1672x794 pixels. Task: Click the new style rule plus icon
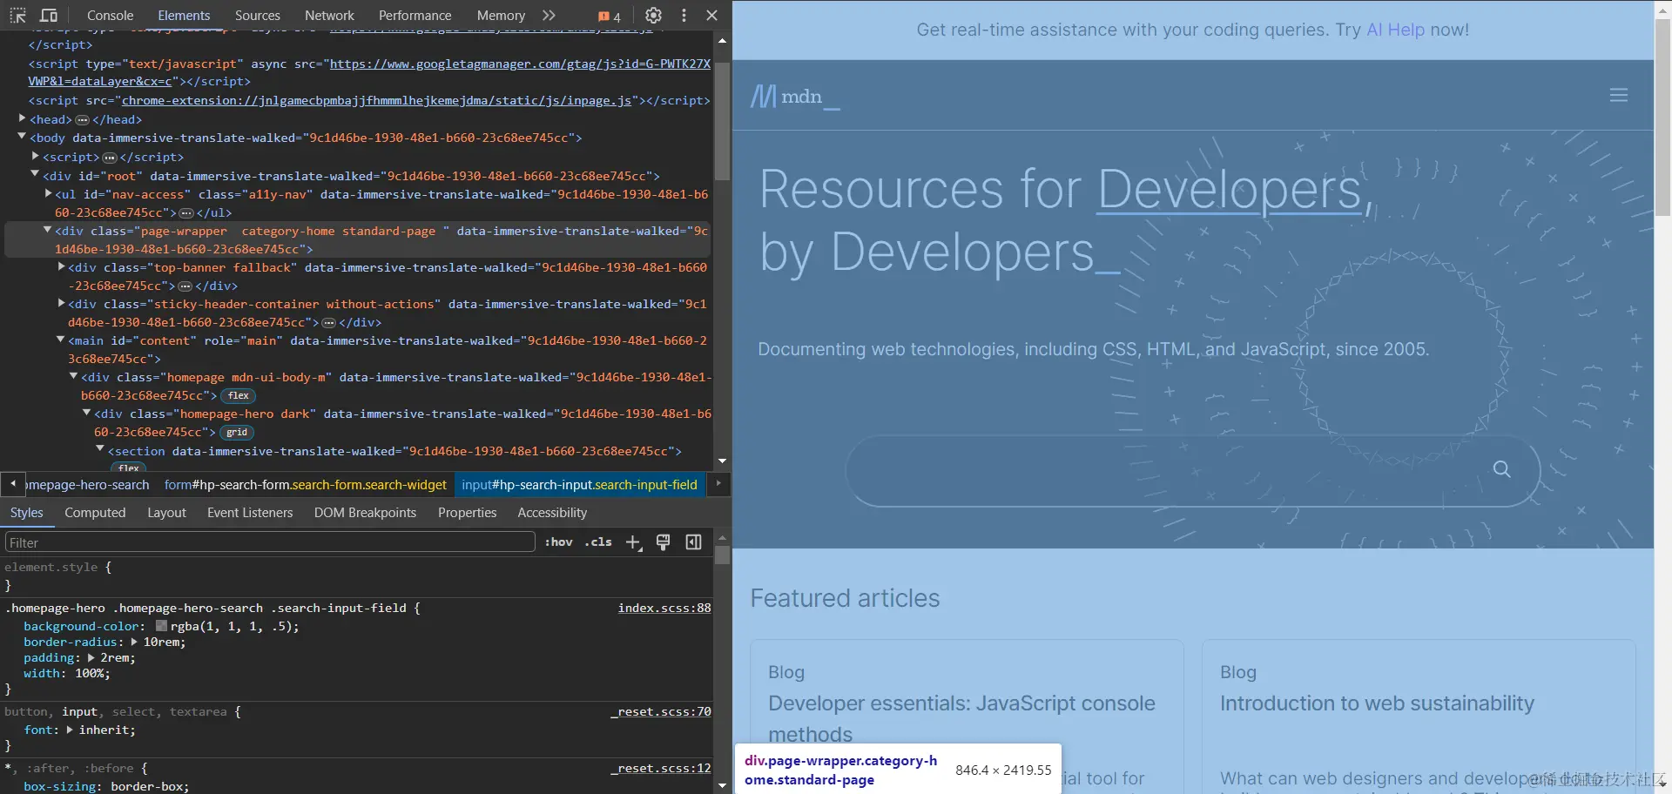633,542
